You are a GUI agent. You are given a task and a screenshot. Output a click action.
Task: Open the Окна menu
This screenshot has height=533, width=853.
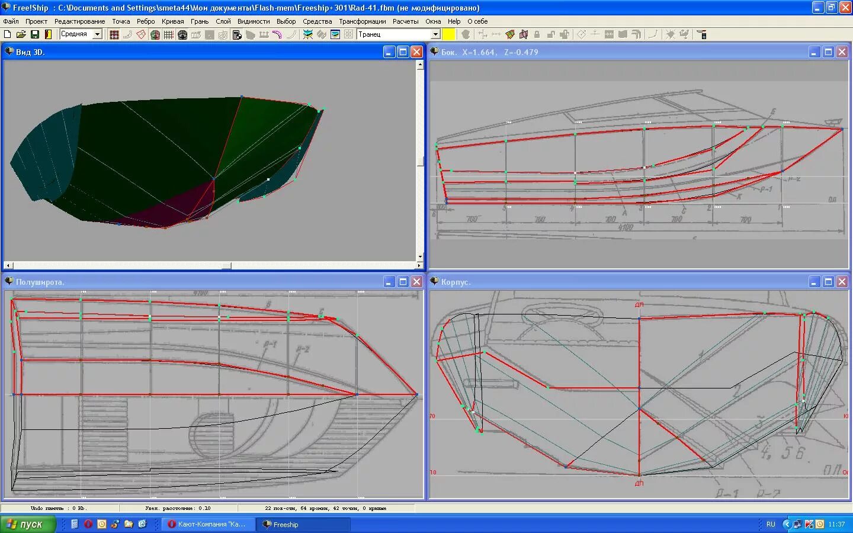(433, 21)
